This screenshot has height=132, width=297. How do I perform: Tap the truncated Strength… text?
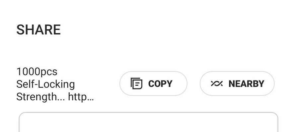[x=40, y=97]
